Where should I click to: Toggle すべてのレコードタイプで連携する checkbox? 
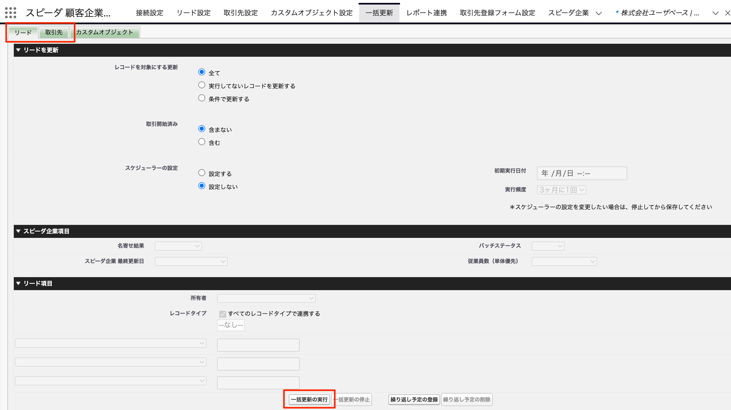tap(222, 314)
